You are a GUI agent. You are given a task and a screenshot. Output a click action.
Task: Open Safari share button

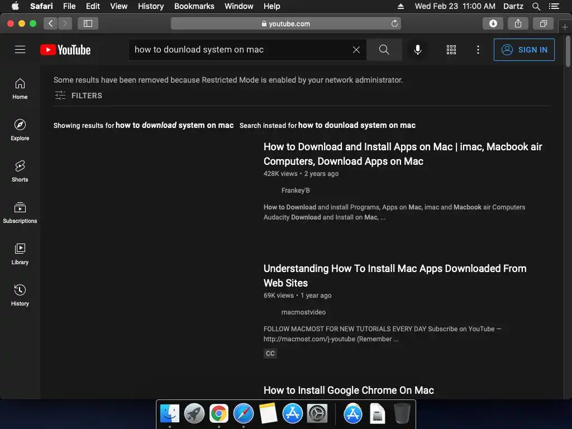click(x=518, y=23)
